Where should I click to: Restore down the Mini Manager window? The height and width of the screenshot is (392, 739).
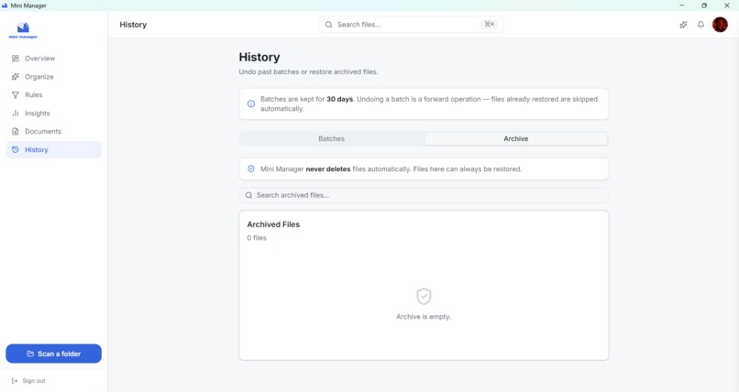[x=704, y=5]
